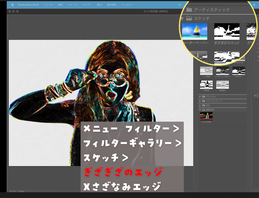Select the ノート用紙 filter thumbnail
The height and width of the screenshot is (198, 259).
206,71
